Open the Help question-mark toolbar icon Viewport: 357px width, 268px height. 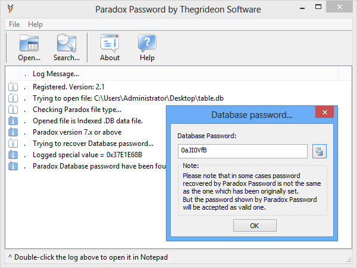click(x=147, y=48)
